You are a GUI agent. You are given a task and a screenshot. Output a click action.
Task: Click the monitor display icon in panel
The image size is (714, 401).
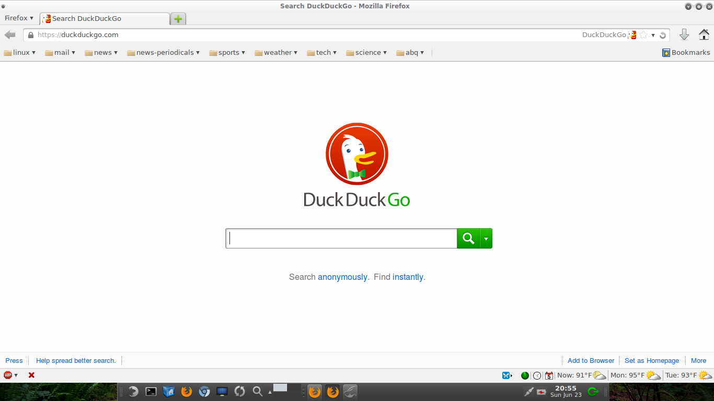pyautogui.click(x=222, y=392)
